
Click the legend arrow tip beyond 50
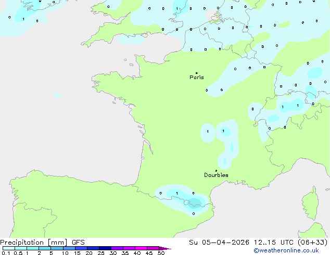click(x=165, y=248)
